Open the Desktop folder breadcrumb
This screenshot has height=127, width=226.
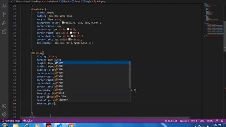[x=36, y=1]
